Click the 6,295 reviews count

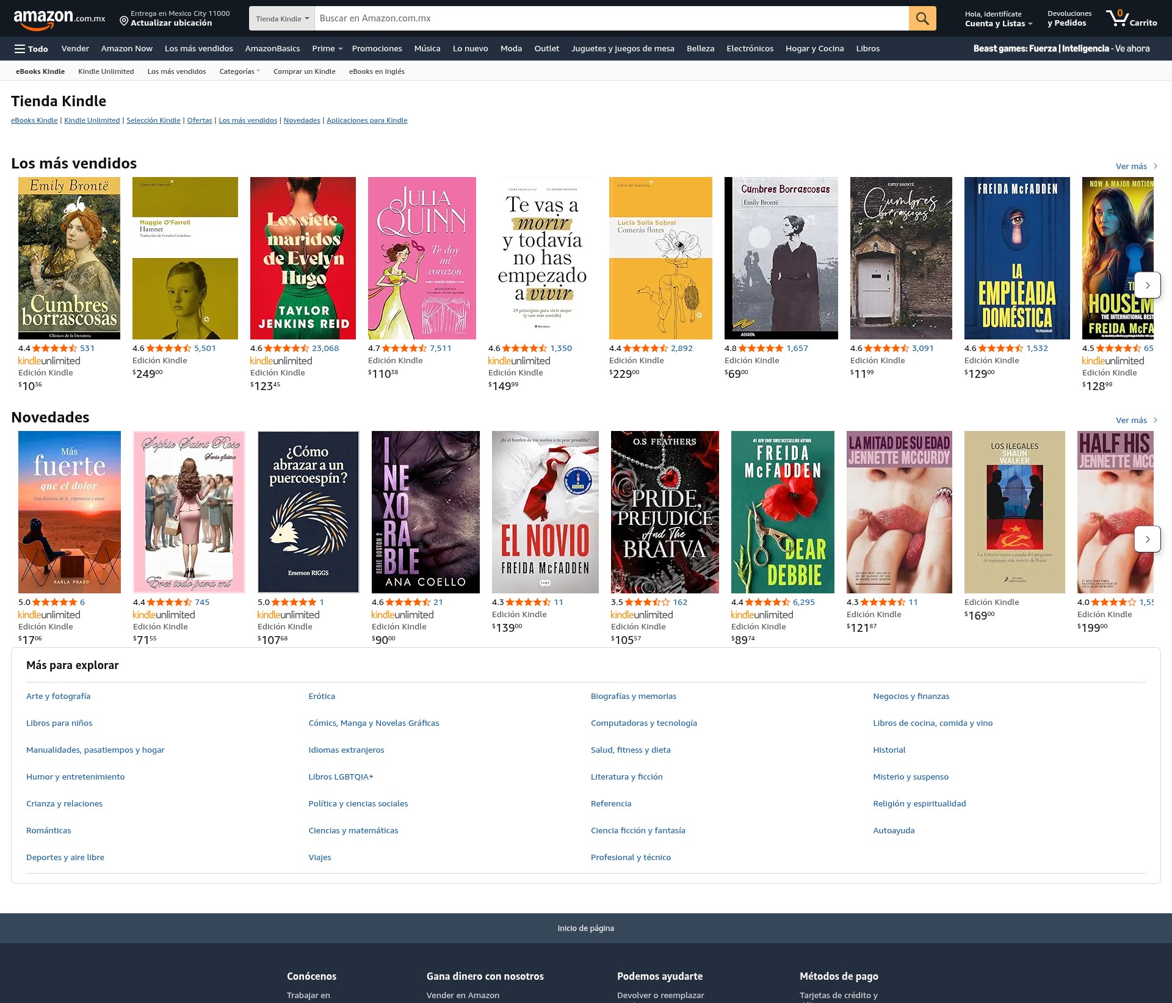[804, 602]
